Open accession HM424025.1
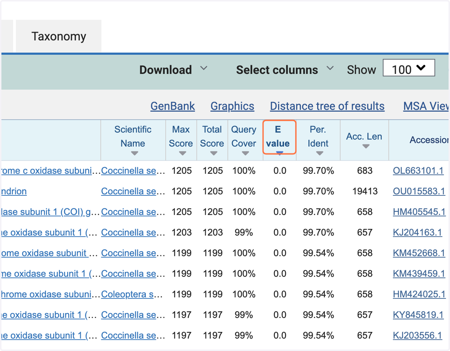 (419, 294)
